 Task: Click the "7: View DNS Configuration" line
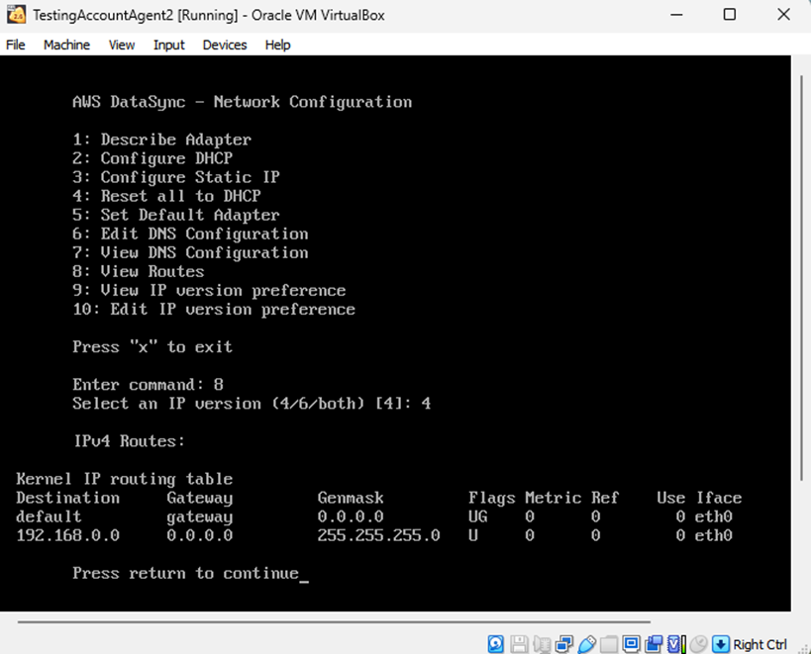point(190,252)
